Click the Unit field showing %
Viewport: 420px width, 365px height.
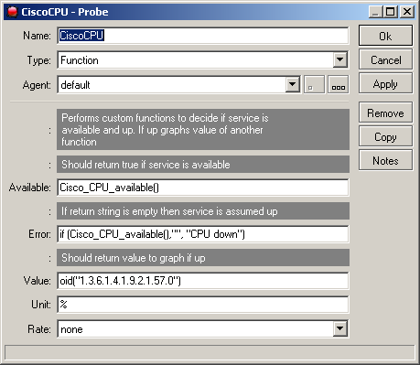click(x=203, y=305)
